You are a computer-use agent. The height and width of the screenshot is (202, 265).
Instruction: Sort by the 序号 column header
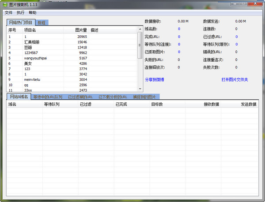15,30
